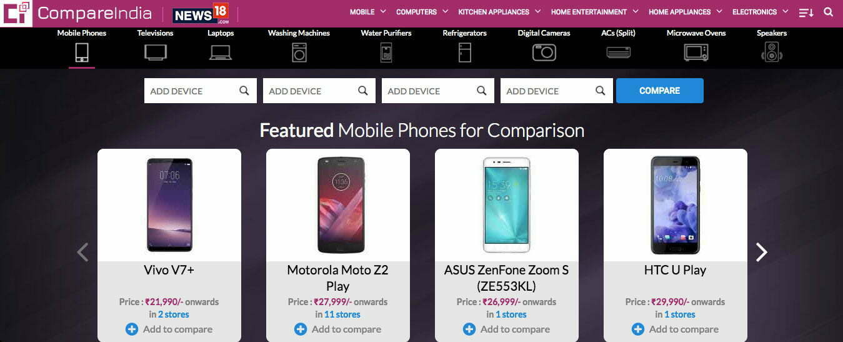Open the Laptops category icon

221,52
